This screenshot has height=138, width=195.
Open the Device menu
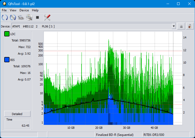[x=24, y=10]
